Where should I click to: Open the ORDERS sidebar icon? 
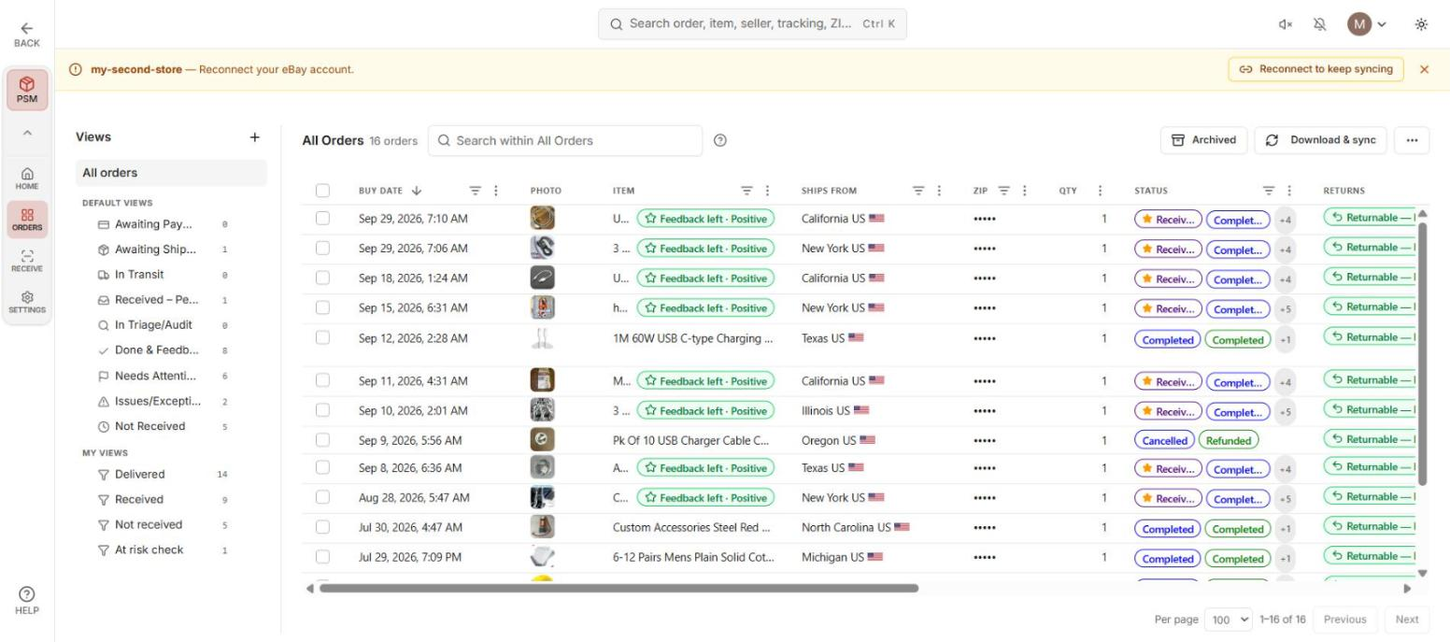(x=27, y=220)
